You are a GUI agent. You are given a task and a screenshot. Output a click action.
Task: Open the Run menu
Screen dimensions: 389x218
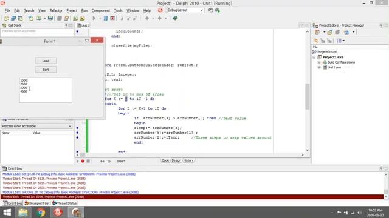click(x=84, y=10)
